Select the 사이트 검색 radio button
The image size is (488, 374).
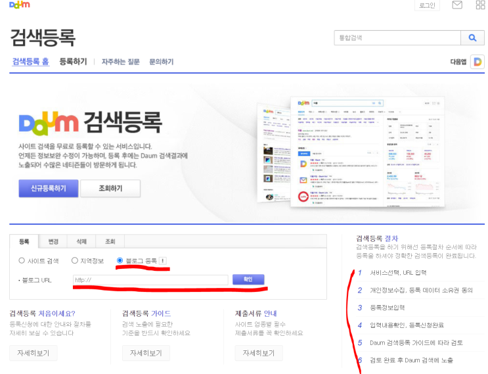(22, 261)
